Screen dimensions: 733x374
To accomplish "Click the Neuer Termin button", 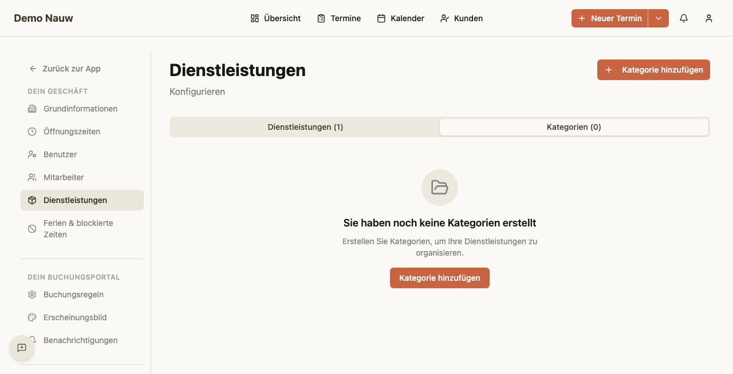I will coord(609,18).
